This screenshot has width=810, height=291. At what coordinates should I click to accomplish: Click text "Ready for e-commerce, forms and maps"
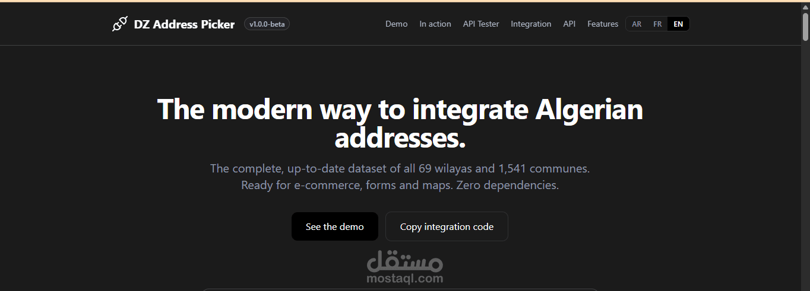[x=346, y=186]
